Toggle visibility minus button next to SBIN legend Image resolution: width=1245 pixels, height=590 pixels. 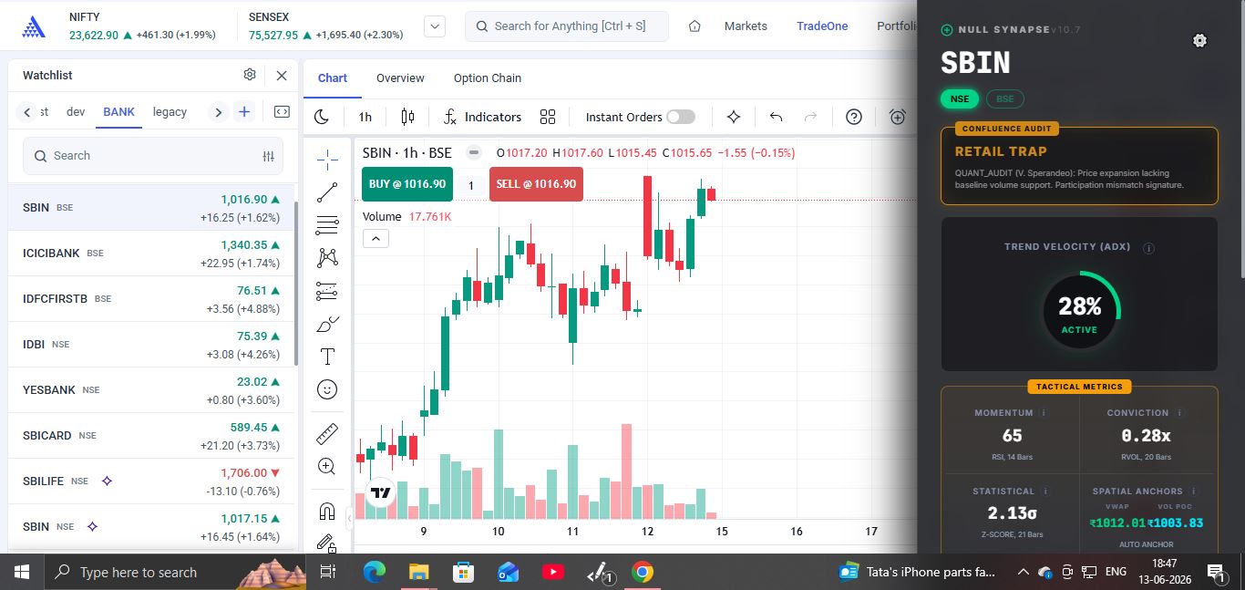pos(474,152)
